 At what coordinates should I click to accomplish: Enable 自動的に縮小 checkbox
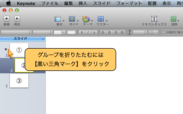[x=163, y=32]
